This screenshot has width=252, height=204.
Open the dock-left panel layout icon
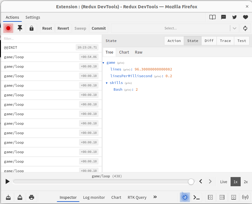pos(210,197)
